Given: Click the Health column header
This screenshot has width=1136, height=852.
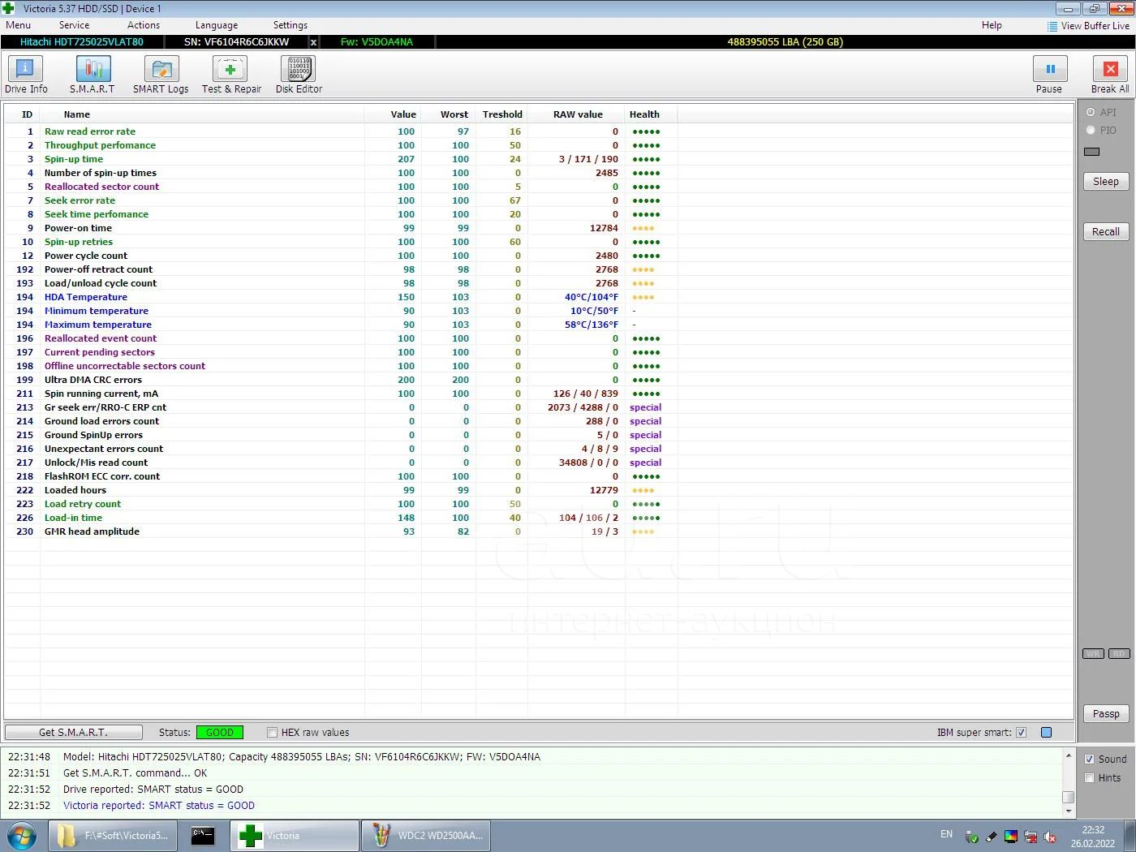Looking at the screenshot, I should click(651, 114).
